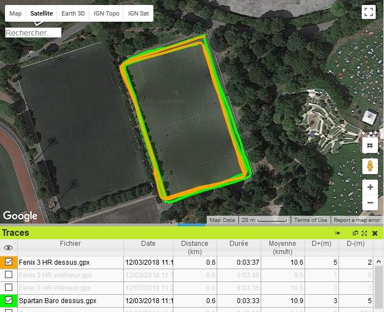The image size is (384, 312).
Task: Open the Report a map error link
Action: (x=357, y=220)
